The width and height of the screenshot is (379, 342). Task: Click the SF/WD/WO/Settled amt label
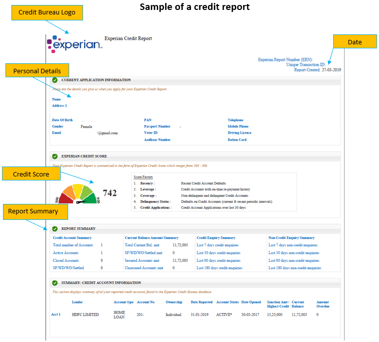144,253
